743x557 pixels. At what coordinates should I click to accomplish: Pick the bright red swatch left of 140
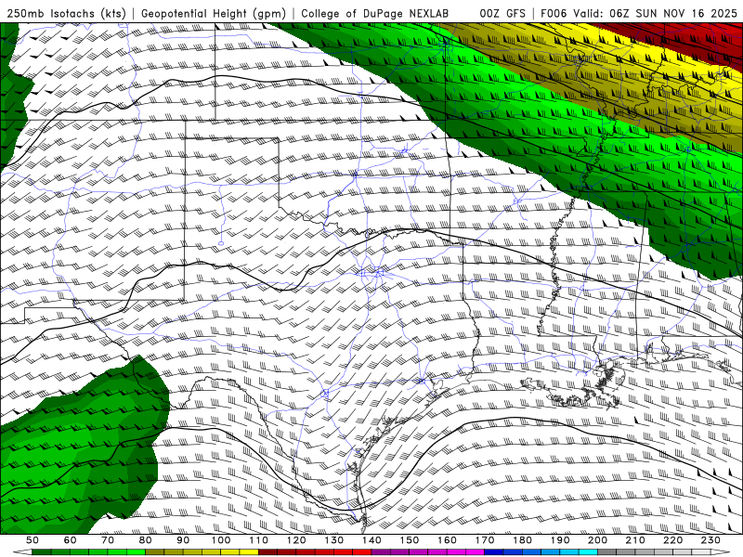[362, 552]
